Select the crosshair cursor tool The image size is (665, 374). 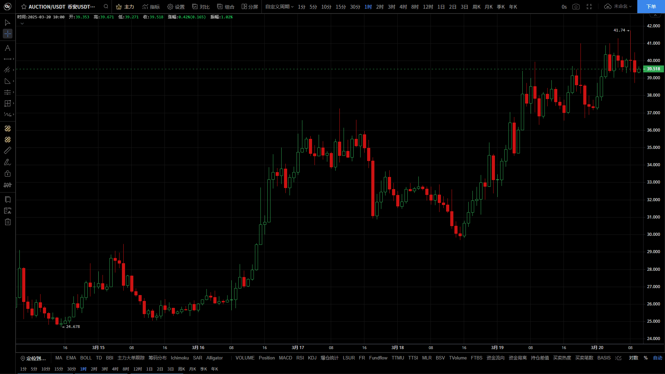click(x=7, y=34)
